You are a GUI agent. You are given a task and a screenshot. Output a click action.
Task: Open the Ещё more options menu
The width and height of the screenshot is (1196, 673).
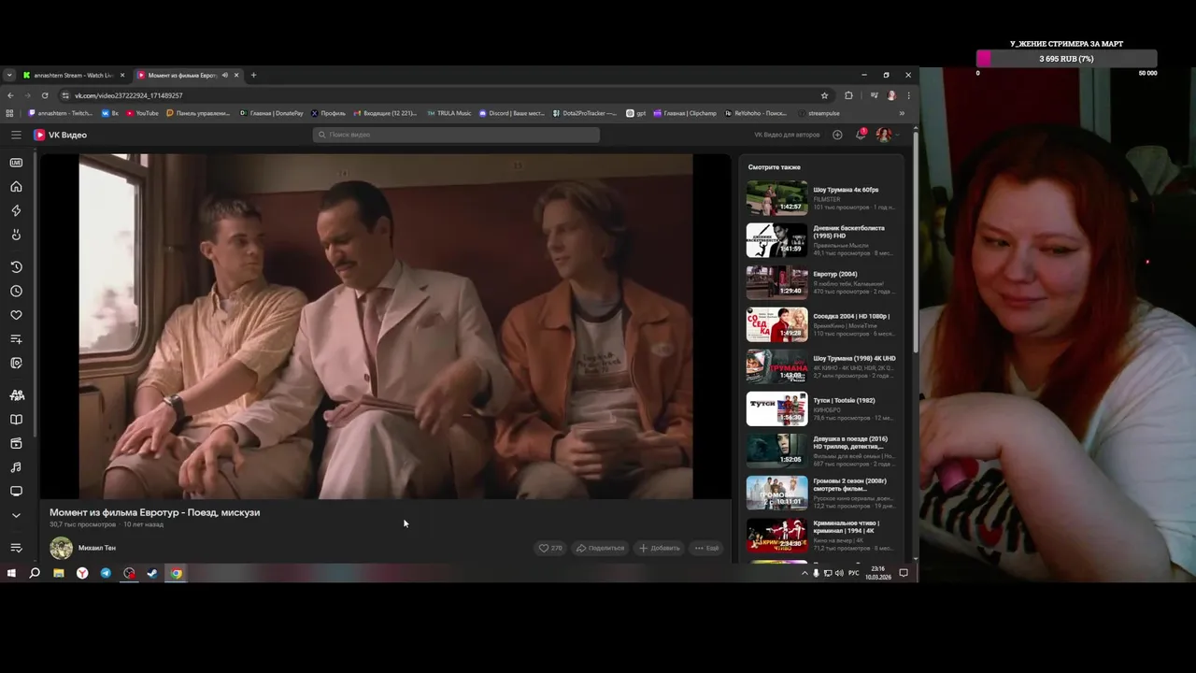coord(706,548)
